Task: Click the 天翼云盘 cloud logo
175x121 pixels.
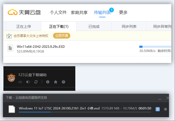Action: click(24, 12)
